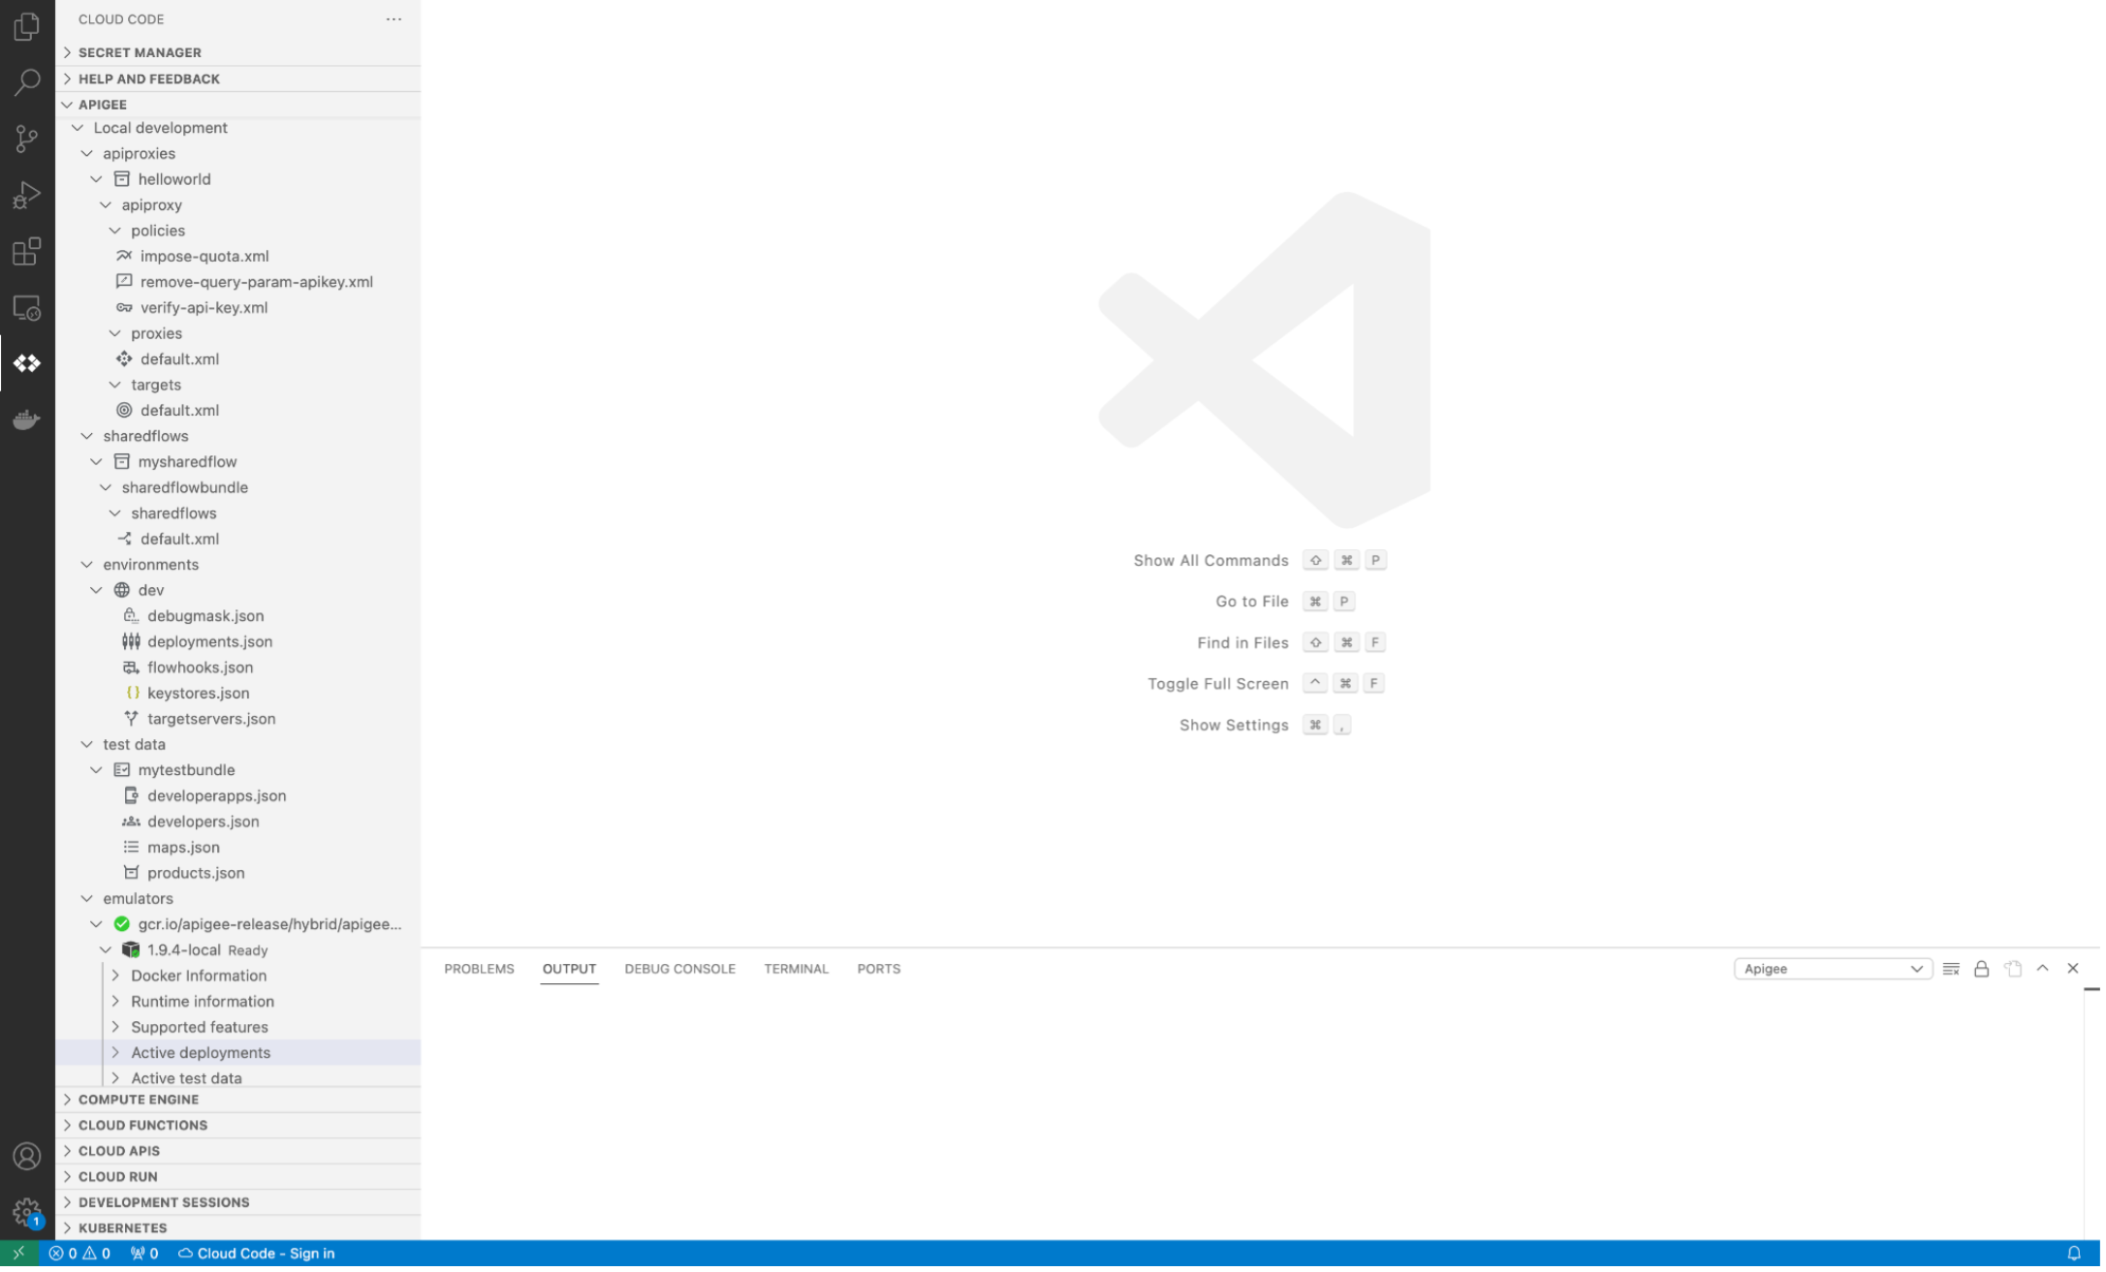This screenshot has height=1272, width=2106.
Task: Toggle the emulators section collapse
Action: pyautogui.click(x=87, y=898)
